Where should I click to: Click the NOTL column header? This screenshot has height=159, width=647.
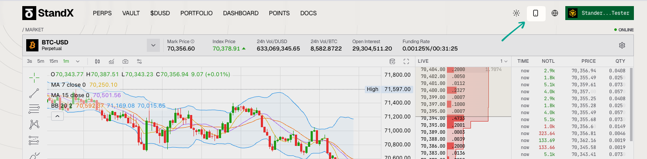point(548,61)
